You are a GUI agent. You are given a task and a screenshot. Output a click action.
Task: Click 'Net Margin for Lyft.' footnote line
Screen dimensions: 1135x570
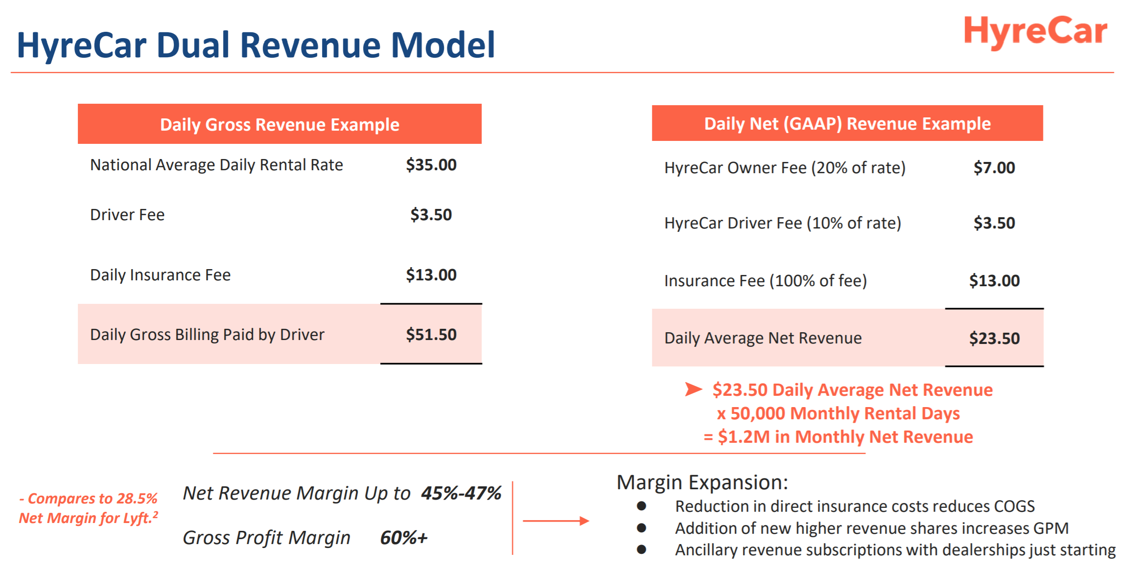point(88,518)
